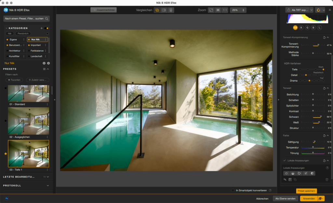Click the fill view zoom icon
Screen dimensions: 333x203
[x=218, y=10]
